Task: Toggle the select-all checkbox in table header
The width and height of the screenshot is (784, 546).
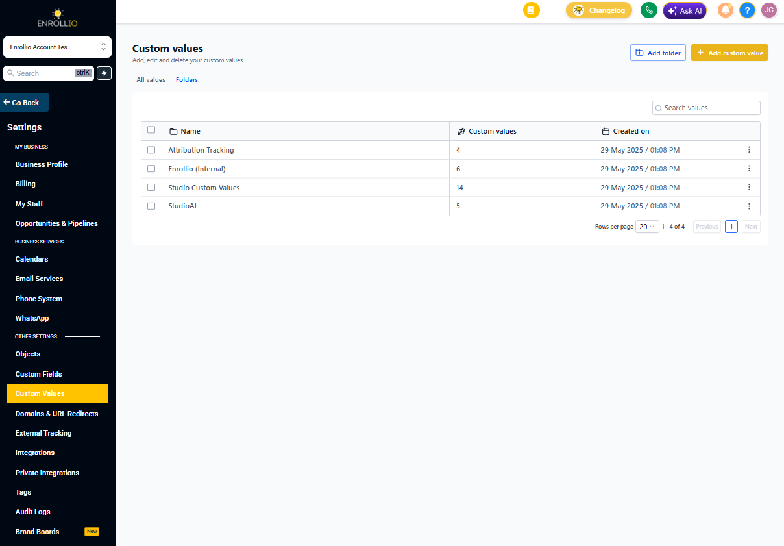Action: click(x=151, y=130)
